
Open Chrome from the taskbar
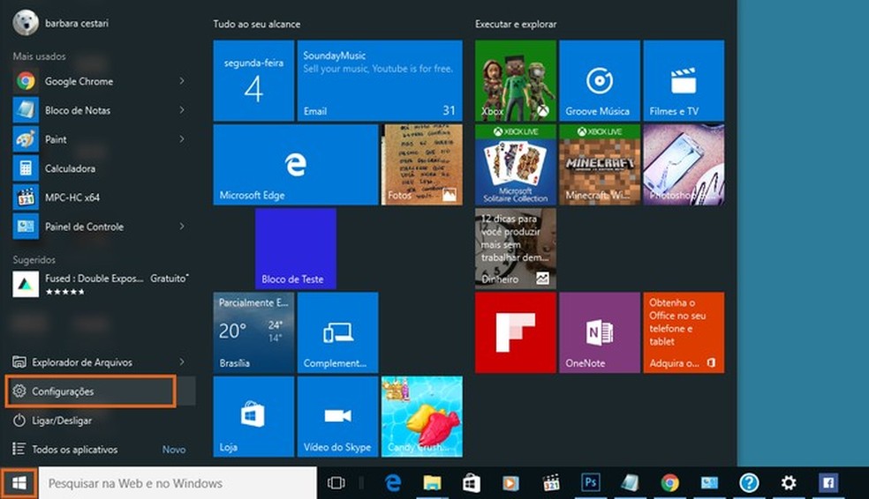point(669,483)
